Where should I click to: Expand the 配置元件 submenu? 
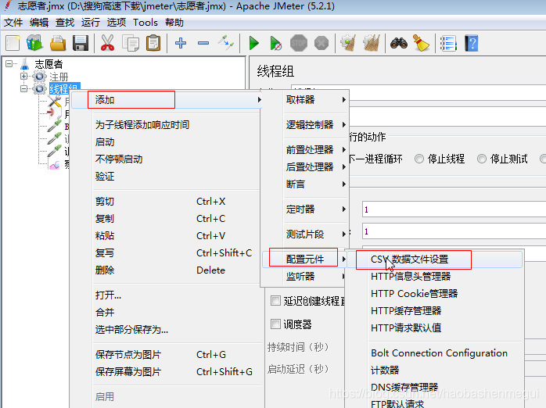pyautogui.click(x=305, y=259)
